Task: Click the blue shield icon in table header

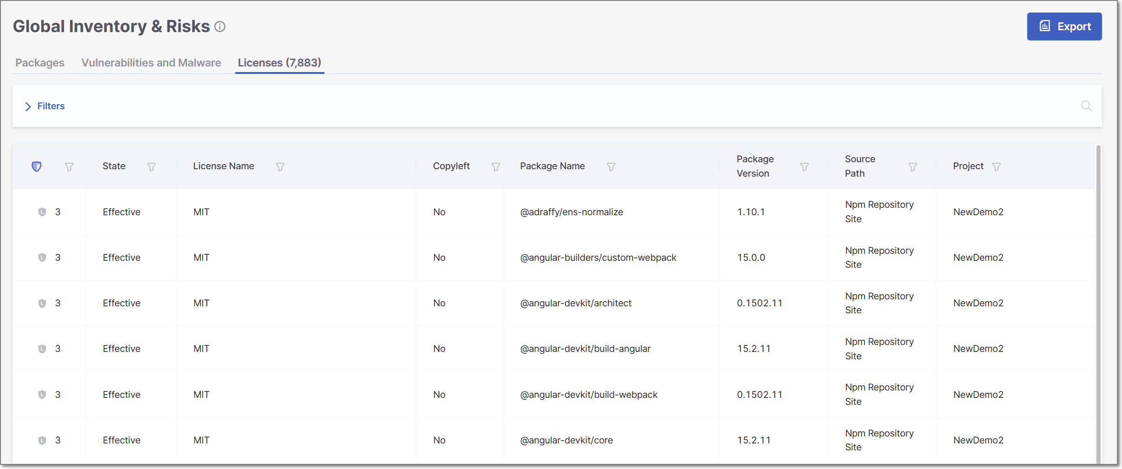Action: 37,166
